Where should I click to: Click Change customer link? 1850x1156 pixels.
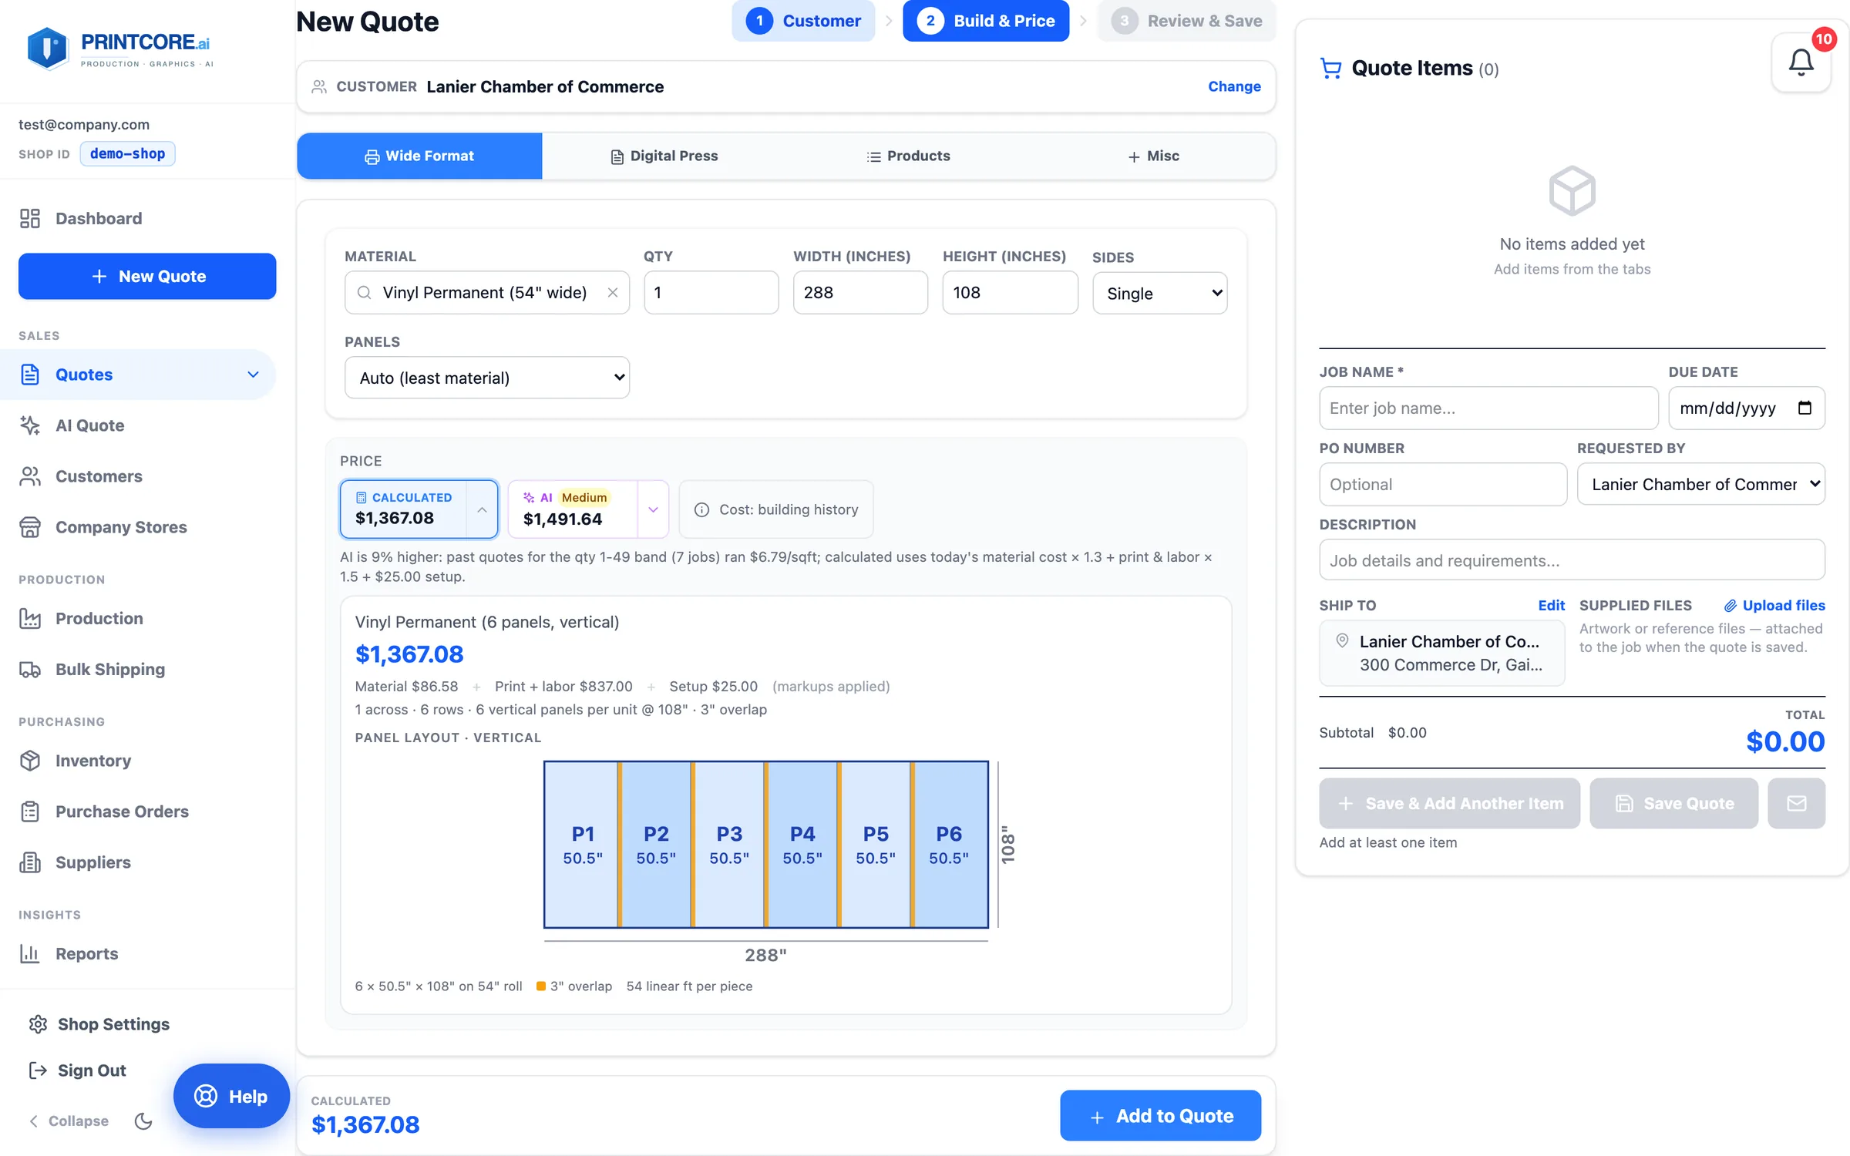[1234, 86]
